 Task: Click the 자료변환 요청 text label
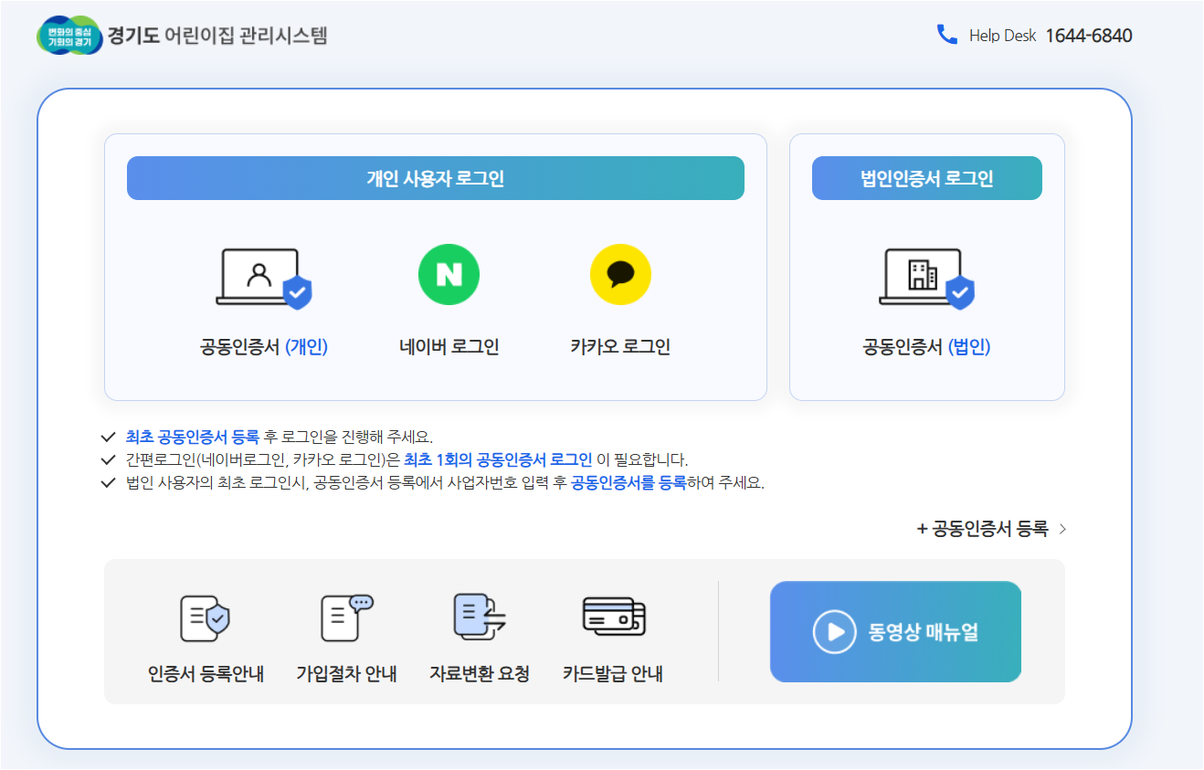(480, 675)
